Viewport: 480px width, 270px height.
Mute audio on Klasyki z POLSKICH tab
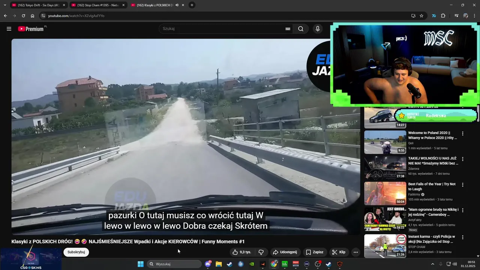point(177,5)
